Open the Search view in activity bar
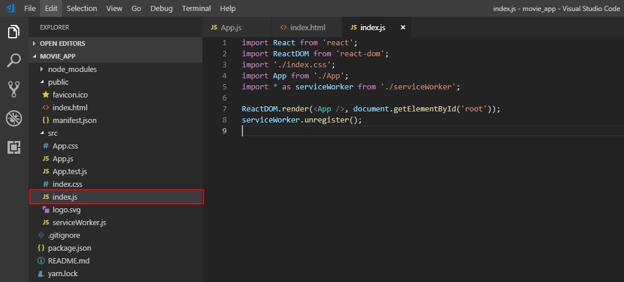The height and width of the screenshot is (282, 624). tap(14, 60)
